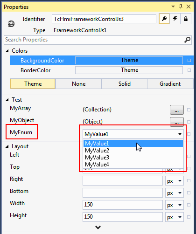Open the MyObject editor ellipsis button
This screenshot has width=196, height=234.
(177, 122)
